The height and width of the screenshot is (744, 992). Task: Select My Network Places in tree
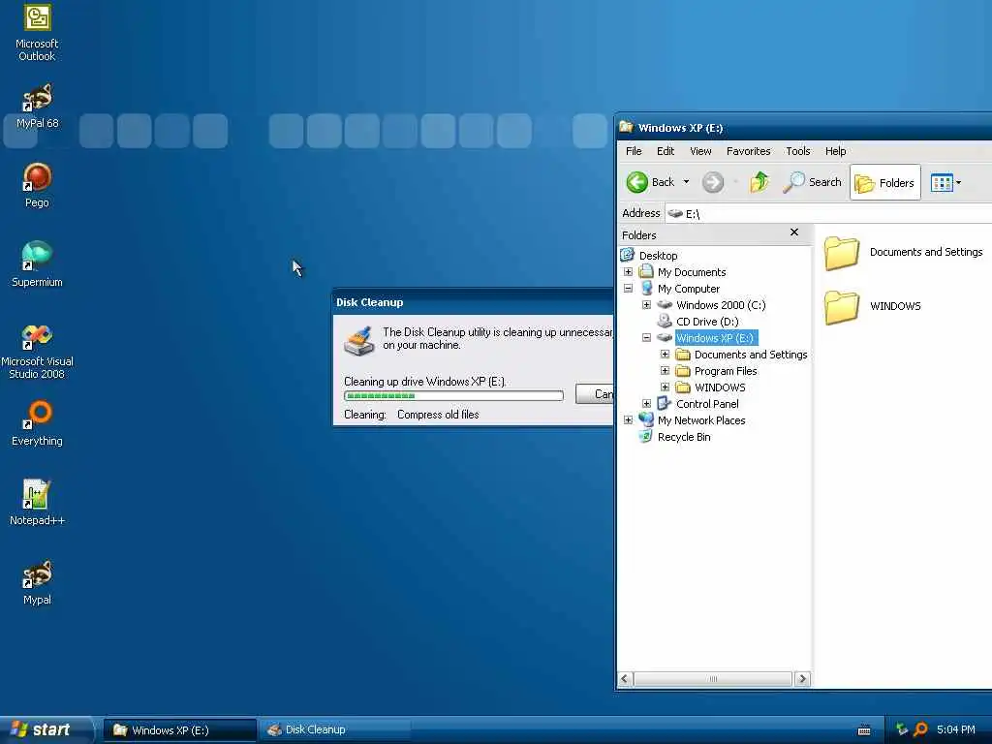click(701, 420)
